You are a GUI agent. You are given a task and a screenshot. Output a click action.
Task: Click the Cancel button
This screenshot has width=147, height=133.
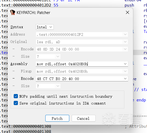pos(84,118)
